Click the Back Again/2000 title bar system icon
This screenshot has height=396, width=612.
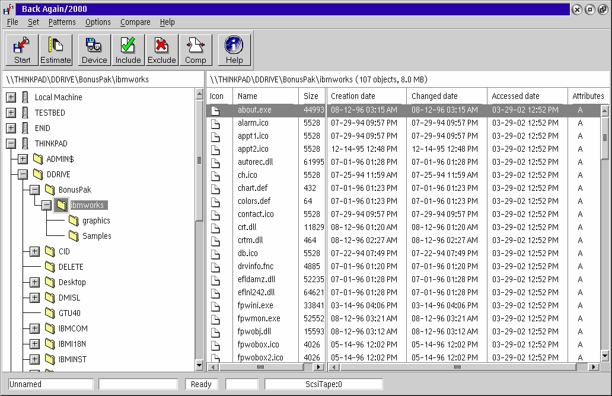coord(8,9)
